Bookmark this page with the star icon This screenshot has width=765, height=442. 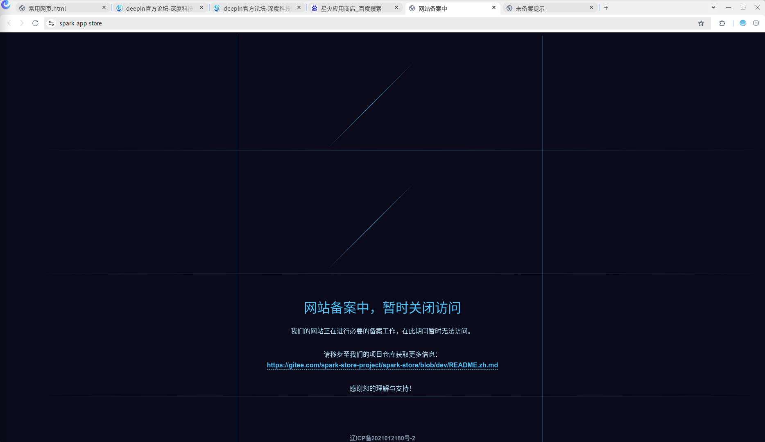701,23
